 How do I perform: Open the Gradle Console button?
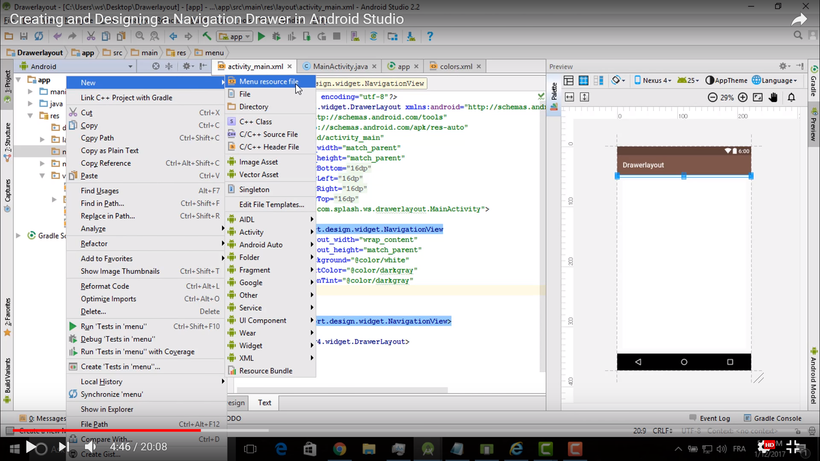point(773,418)
